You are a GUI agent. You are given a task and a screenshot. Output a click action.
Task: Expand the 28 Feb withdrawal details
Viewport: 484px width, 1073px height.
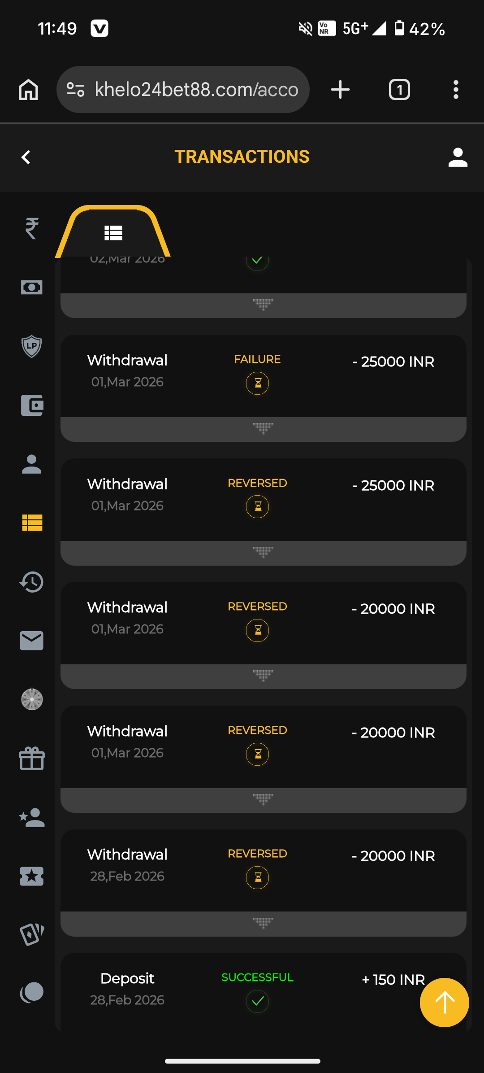click(x=263, y=923)
